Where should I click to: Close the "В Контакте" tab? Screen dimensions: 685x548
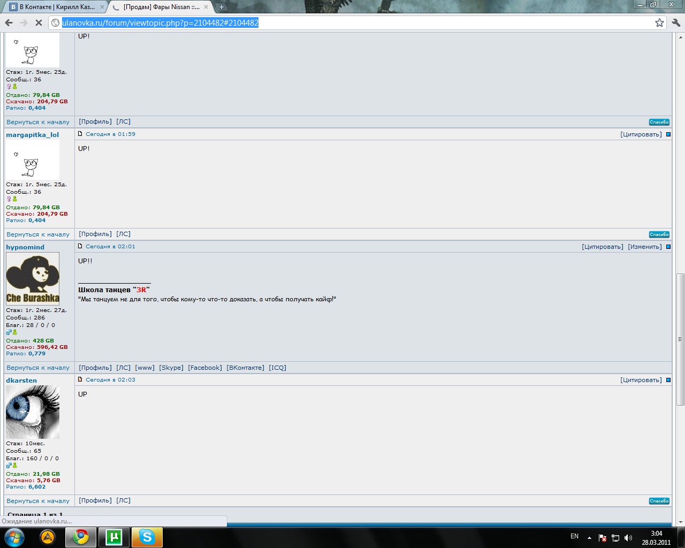(102, 7)
